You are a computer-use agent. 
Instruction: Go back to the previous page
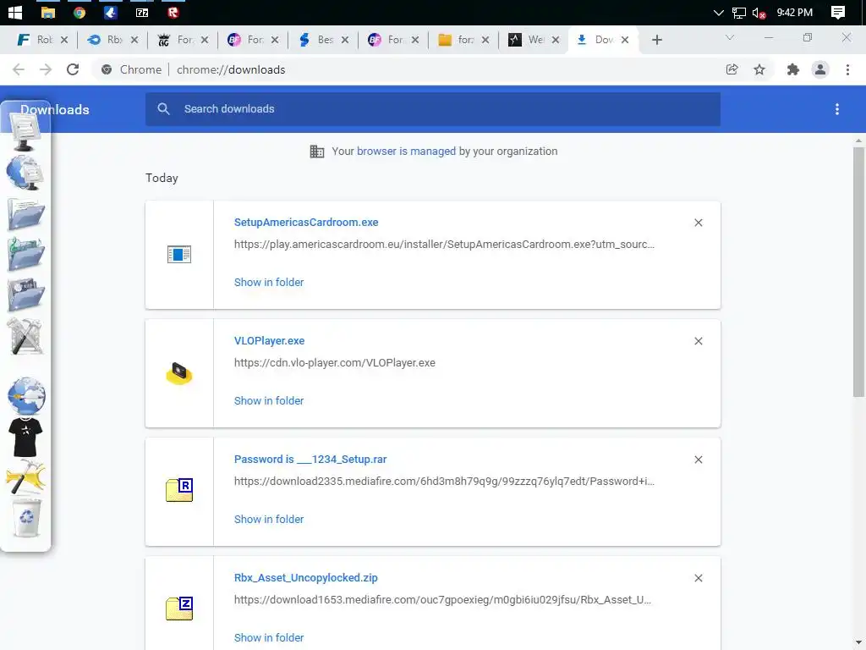[19, 69]
